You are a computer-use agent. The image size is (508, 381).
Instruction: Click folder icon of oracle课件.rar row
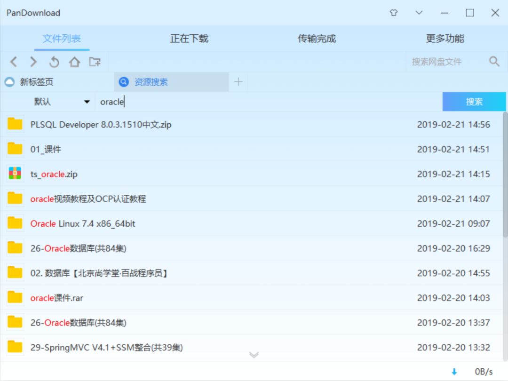(15, 297)
